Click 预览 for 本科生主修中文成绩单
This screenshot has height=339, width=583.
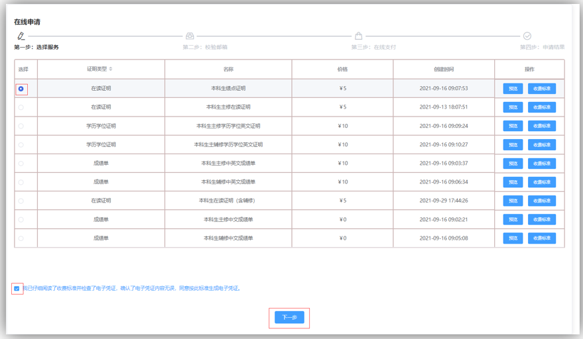point(513,219)
